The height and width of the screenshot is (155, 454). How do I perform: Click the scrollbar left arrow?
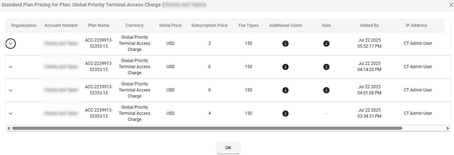pyautogui.click(x=9, y=128)
